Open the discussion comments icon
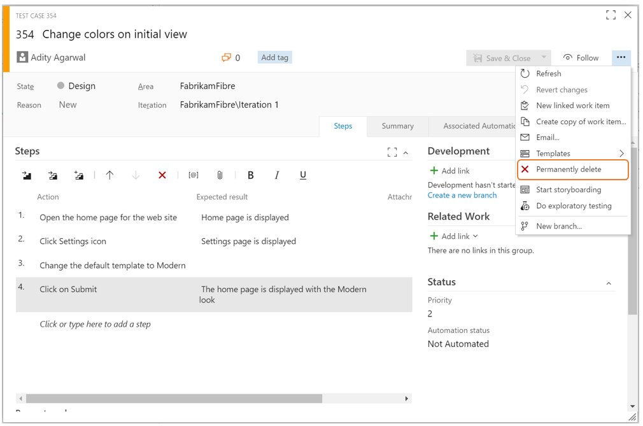 [226, 57]
